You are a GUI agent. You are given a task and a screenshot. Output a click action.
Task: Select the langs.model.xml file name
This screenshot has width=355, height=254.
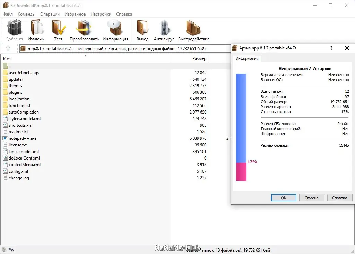coord(24,152)
